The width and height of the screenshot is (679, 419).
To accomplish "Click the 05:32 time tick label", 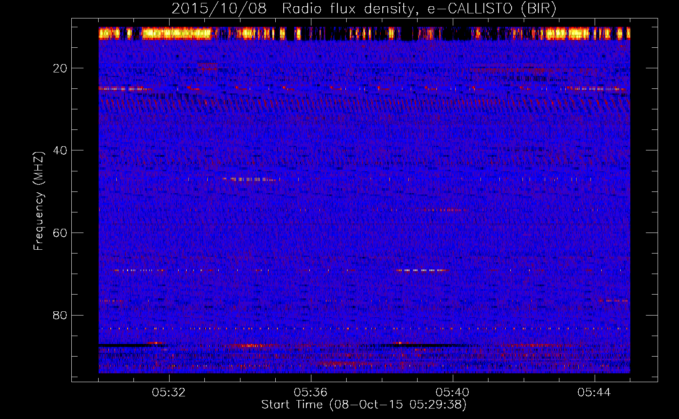I will [169, 393].
